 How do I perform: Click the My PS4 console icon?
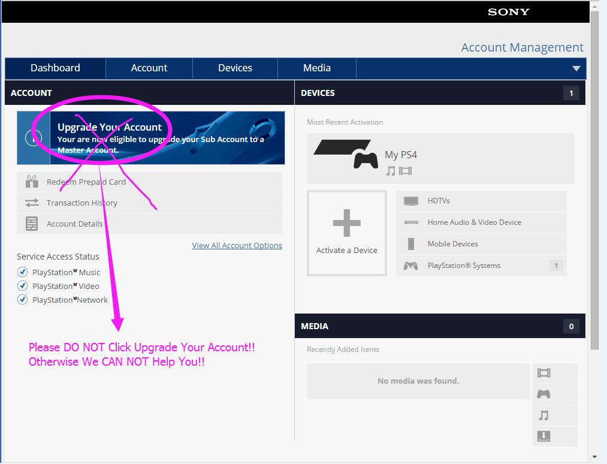pos(346,154)
